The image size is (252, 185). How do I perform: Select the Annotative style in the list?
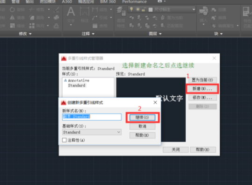point(79,80)
